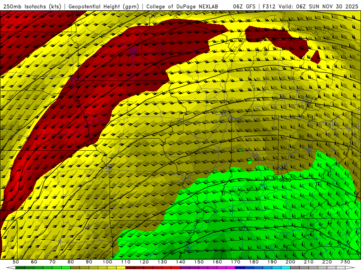Click the '120' color scale label

click(144, 262)
